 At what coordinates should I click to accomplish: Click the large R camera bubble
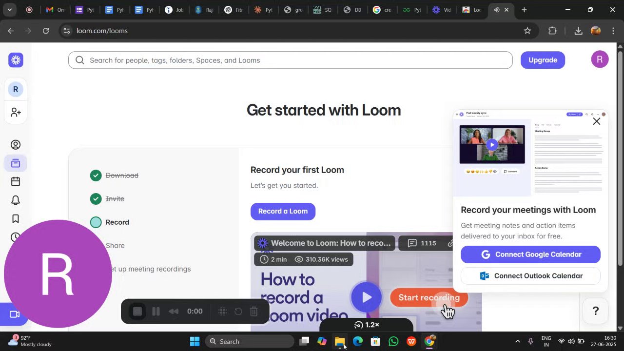point(58,274)
